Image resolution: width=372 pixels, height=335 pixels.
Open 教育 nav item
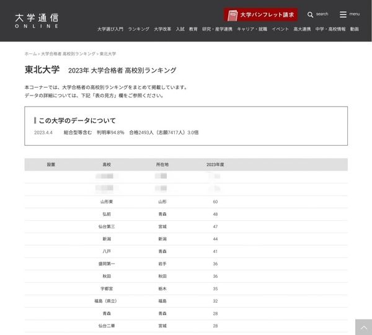click(x=193, y=29)
